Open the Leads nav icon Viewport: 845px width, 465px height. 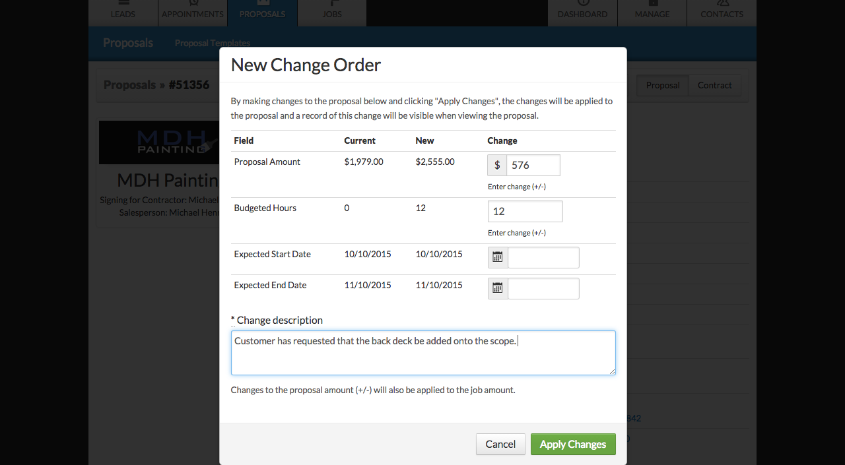pos(123,3)
